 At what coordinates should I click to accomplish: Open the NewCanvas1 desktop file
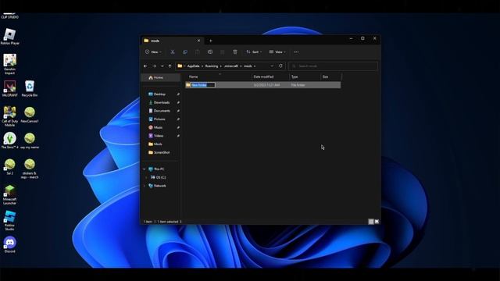tap(30, 115)
